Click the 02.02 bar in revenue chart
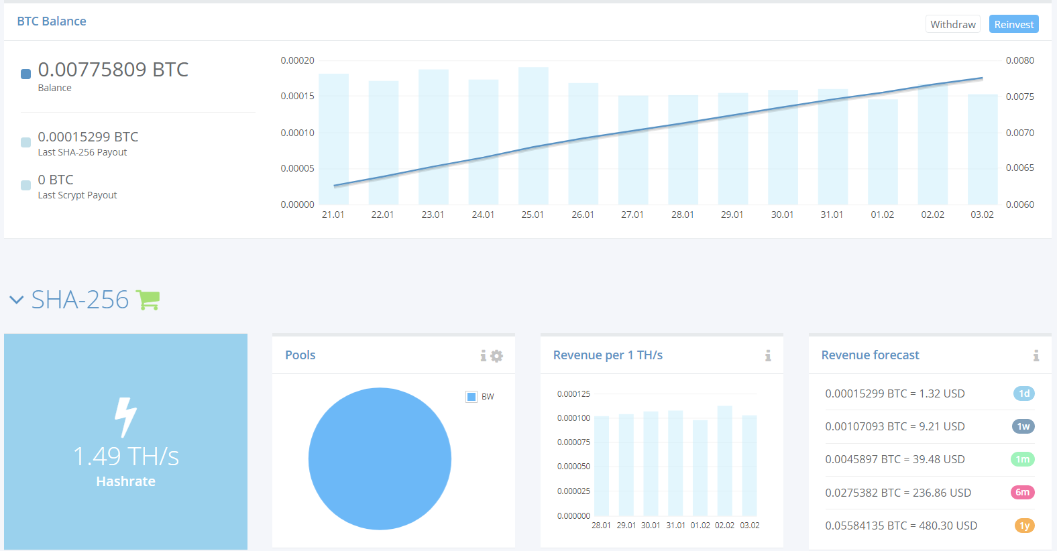The height and width of the screenshot is (551, 1057). [x=724, y=461]
